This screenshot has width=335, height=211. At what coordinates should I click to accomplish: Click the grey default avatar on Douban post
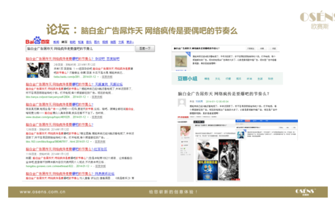(x=182, y=103)
